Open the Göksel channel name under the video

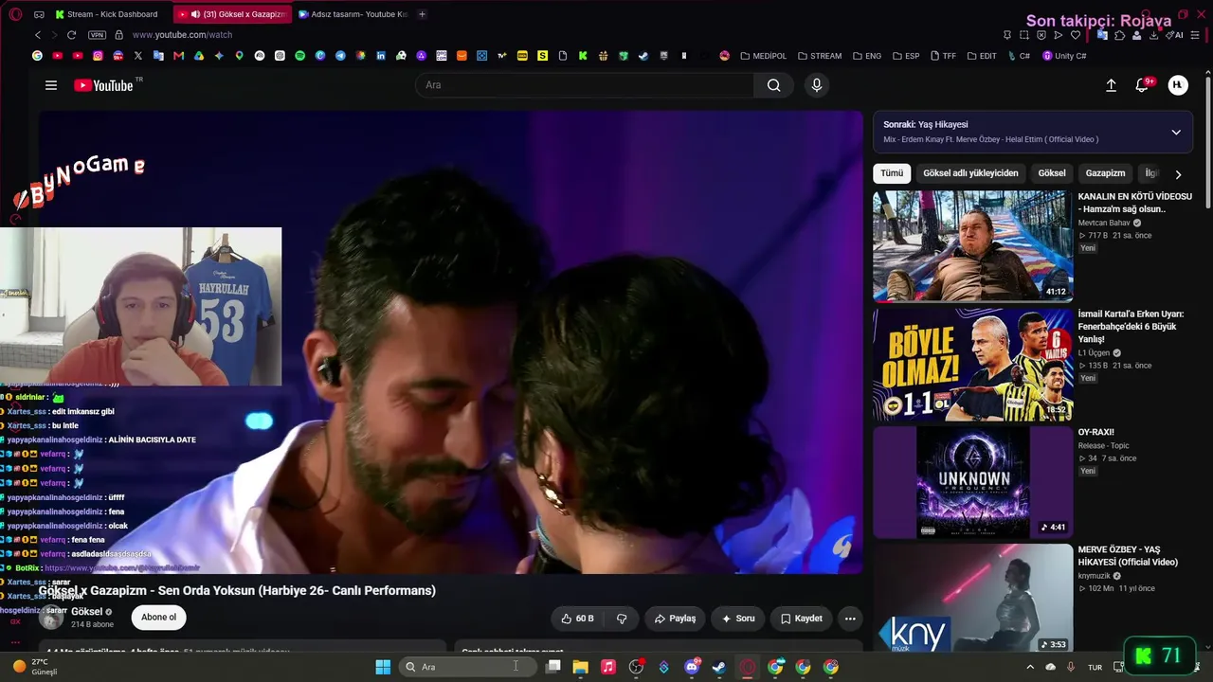pyautogui.click(x=86, y=612)
